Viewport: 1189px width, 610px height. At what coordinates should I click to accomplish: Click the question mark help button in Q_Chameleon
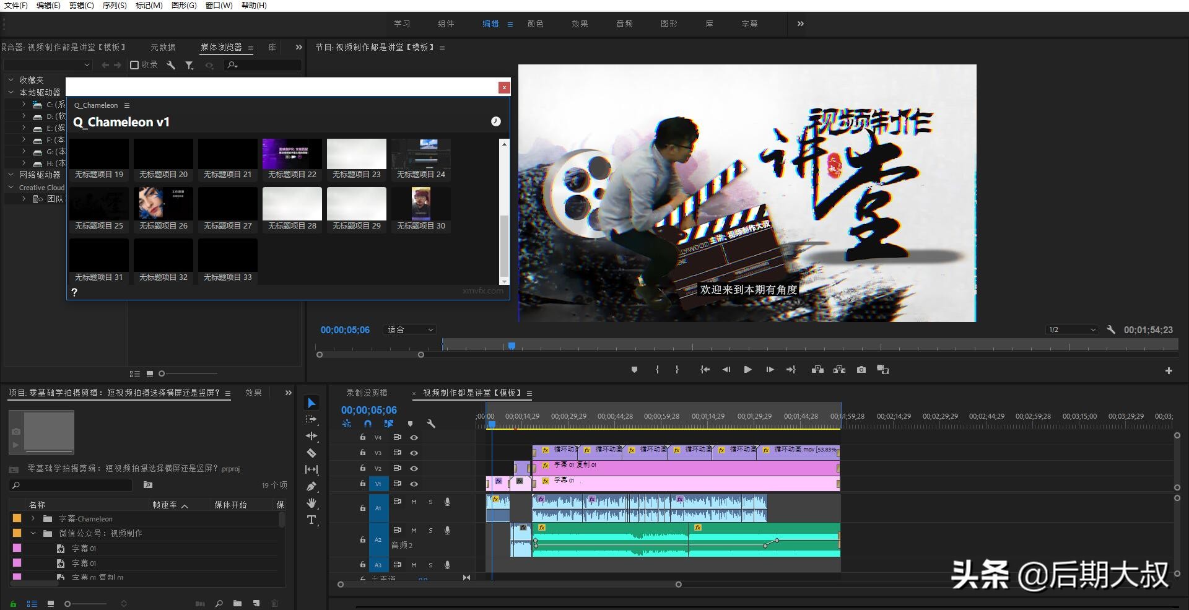point(74,292)
